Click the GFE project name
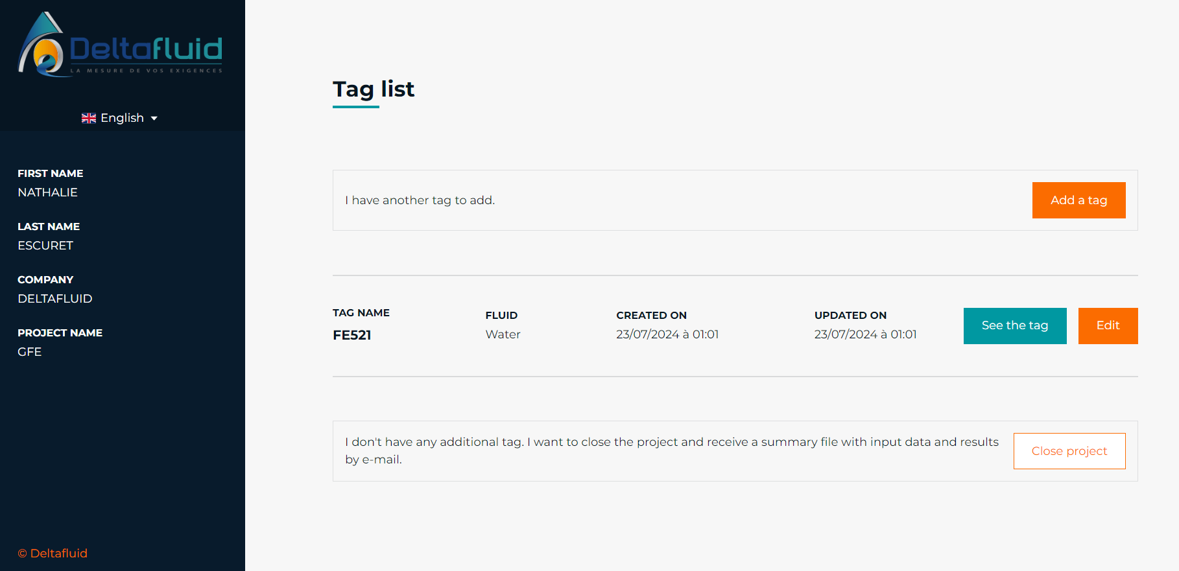1179x571 pixels. pos(30,352)
